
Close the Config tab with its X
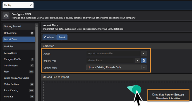(31, 5)
